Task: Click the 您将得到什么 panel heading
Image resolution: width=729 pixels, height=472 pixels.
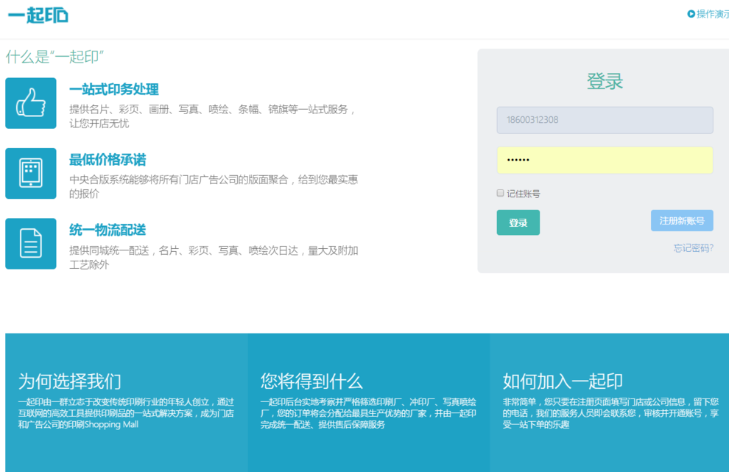Action: [x=311, y=381]
